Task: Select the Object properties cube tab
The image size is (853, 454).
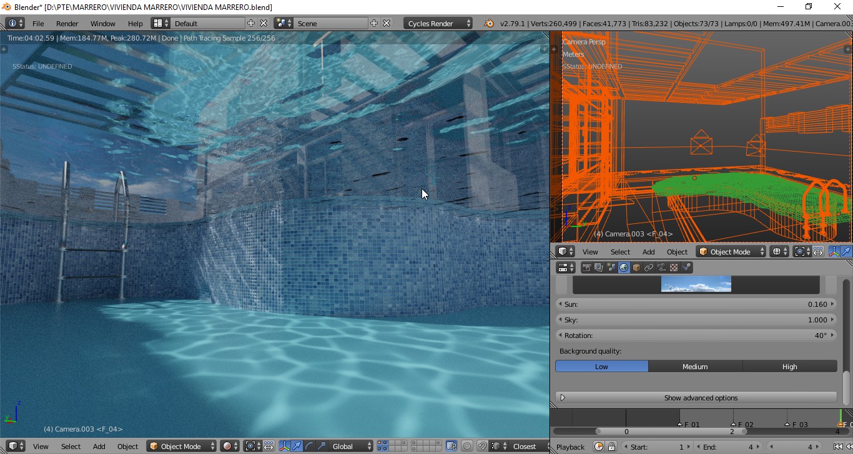Action: pyautogui.click(x=636, y=268)
